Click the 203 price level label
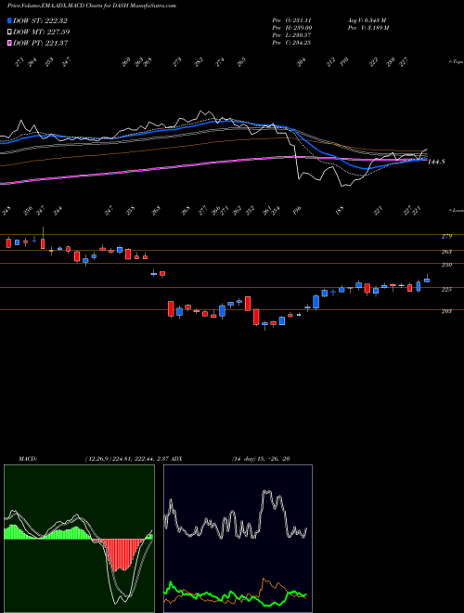 [x=446, y=311]
